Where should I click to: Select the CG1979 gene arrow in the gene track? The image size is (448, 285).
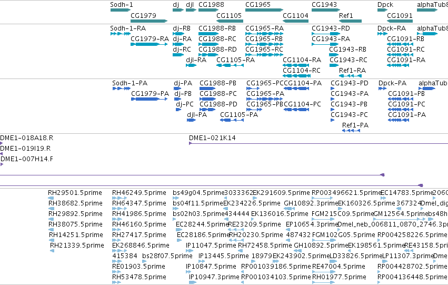point(149,21)
